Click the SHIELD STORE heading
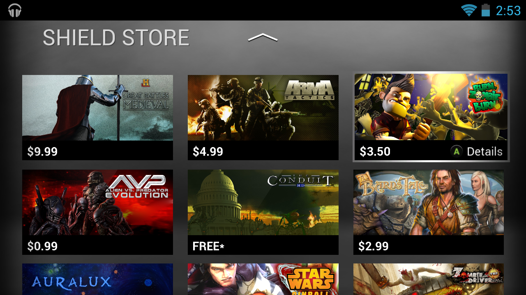 116,38
